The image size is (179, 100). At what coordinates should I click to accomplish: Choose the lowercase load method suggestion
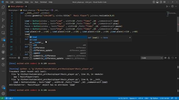point(58,37)
